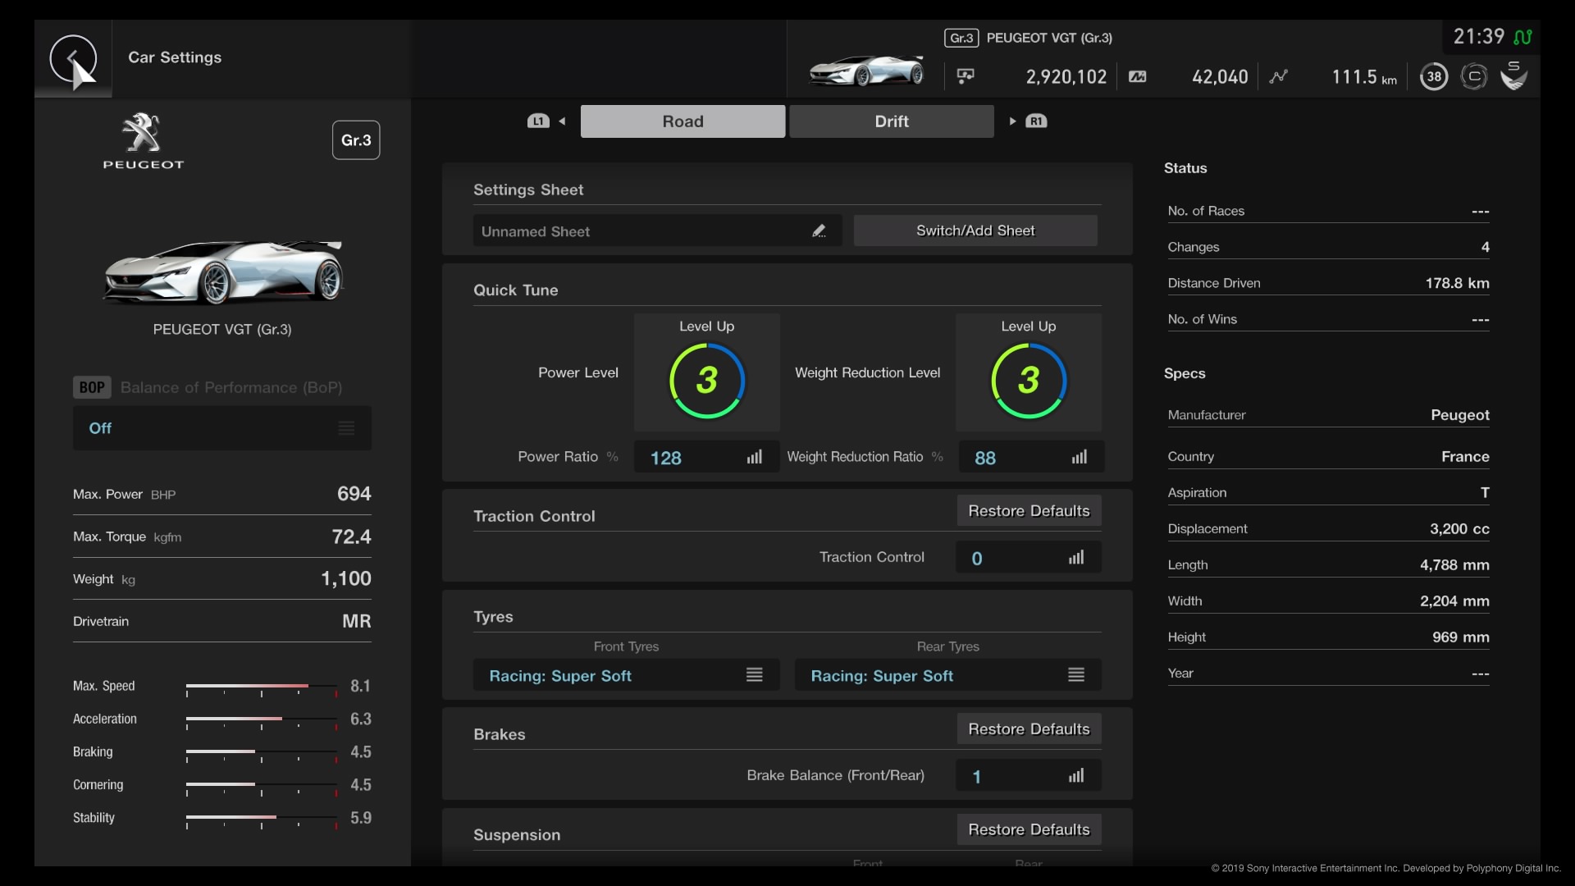Click the R1 shoulder button icon
The width and height of the screenshot is (1575, 886).
tap(1036, 121)
